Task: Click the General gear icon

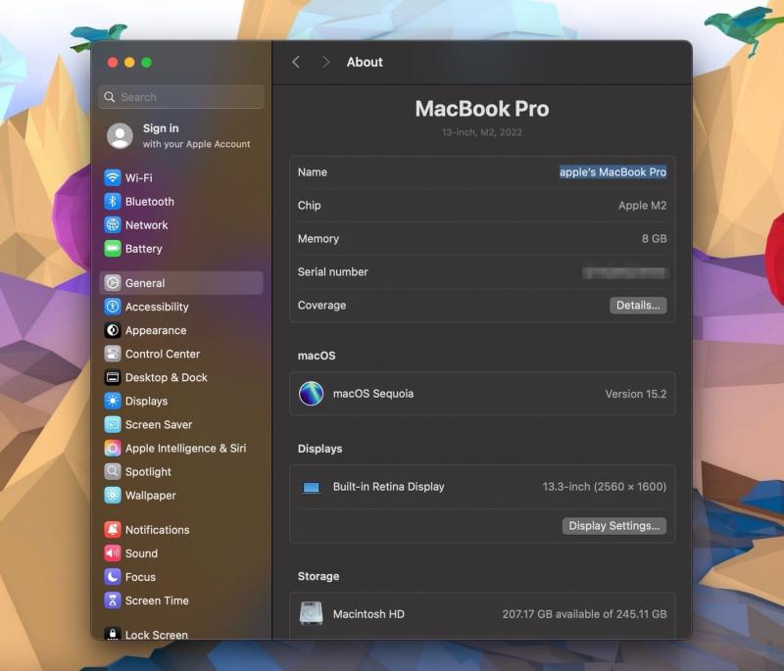Action: [x=113, y=283]
